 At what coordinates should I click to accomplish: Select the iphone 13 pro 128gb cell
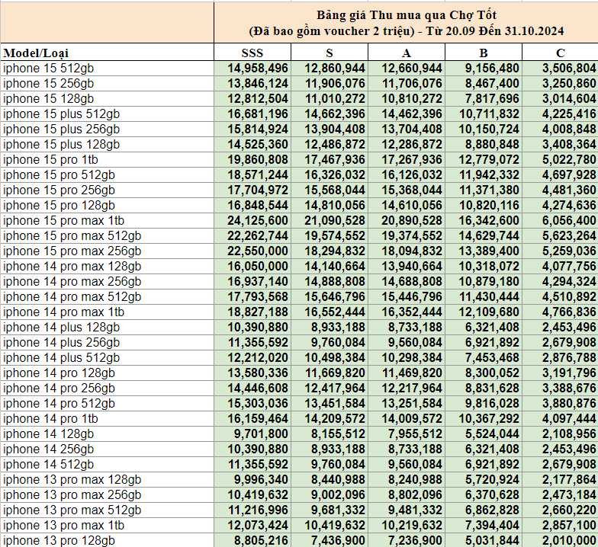tap(107, 541)
